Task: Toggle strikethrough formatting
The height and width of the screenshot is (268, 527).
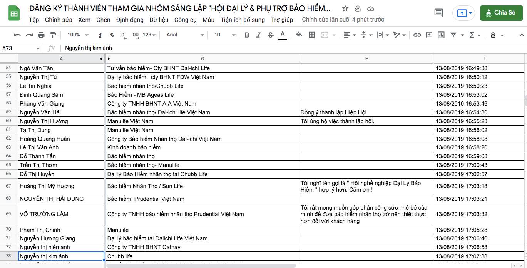Action: point(271,35)
